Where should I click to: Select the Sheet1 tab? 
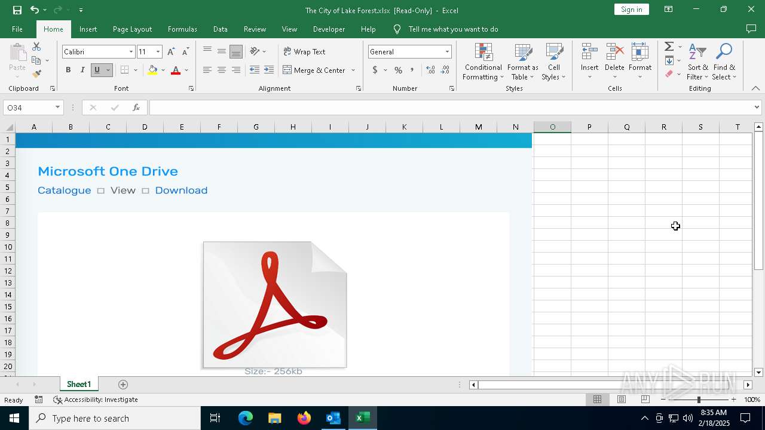point(79,384)
